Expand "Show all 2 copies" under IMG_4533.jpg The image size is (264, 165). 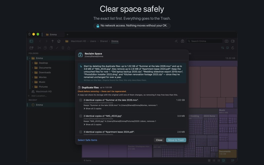coord(92,125)
